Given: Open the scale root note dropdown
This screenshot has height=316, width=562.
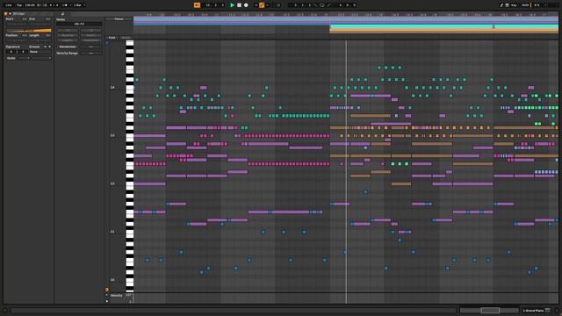Looking at the screenshot, I should 24,58.
